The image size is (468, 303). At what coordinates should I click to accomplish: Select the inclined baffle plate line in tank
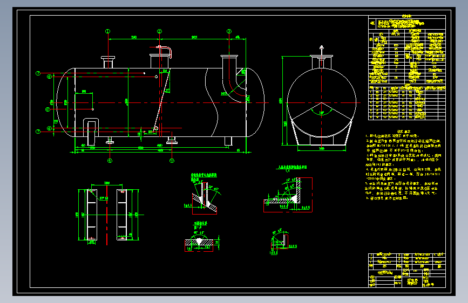tap(162, 100)
